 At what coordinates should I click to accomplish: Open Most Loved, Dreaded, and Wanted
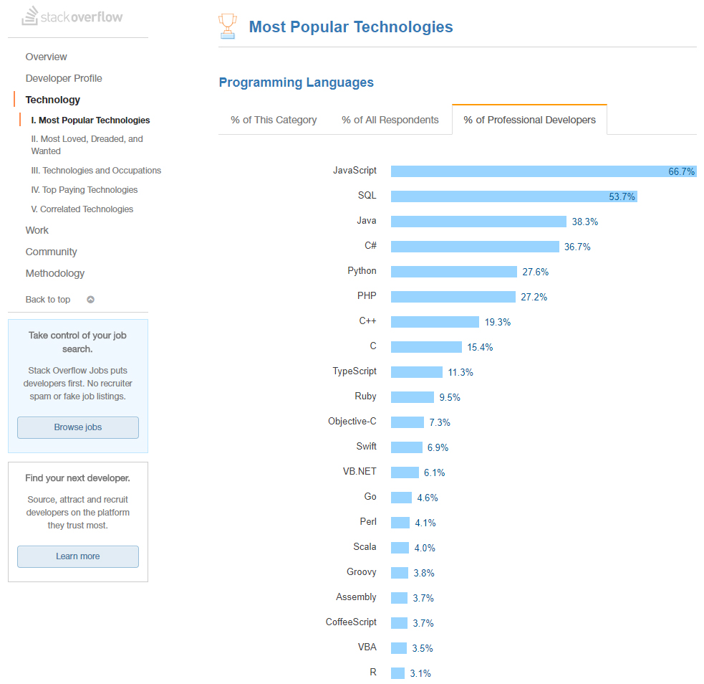87,145
